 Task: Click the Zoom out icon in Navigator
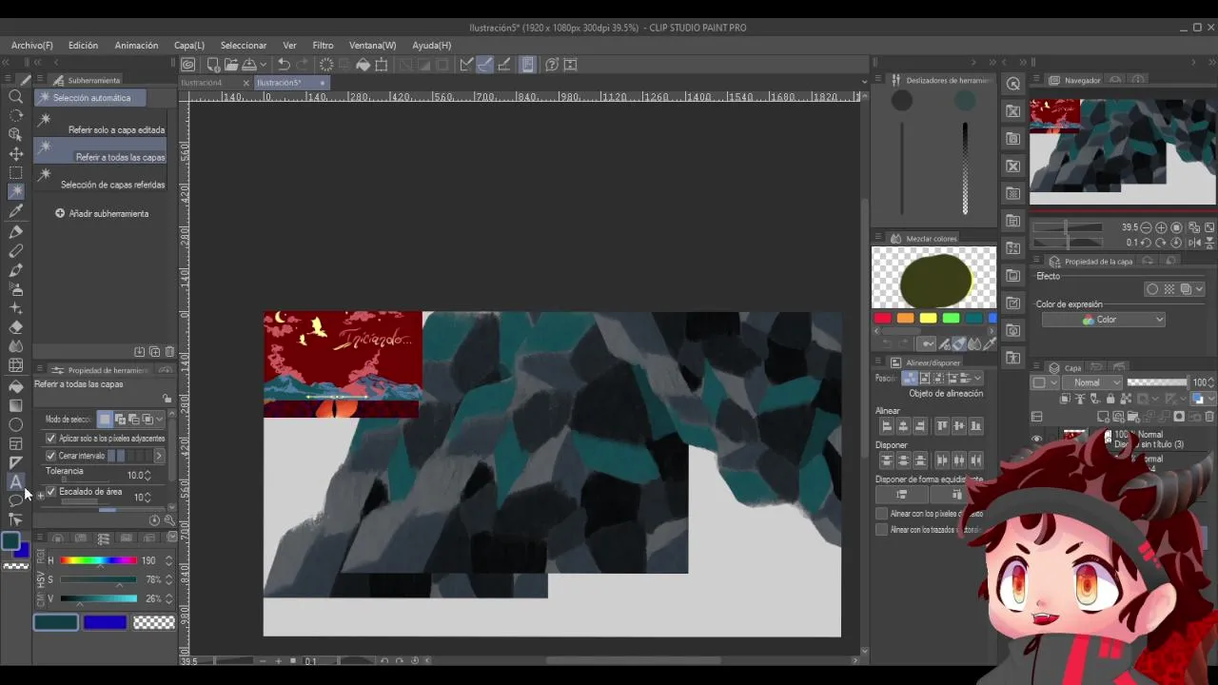click(1146, 227)
